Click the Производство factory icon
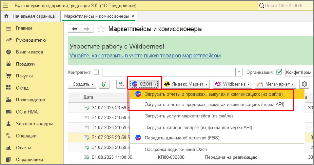The height and width of the screenshot is (165, 314). click(8, 100)
